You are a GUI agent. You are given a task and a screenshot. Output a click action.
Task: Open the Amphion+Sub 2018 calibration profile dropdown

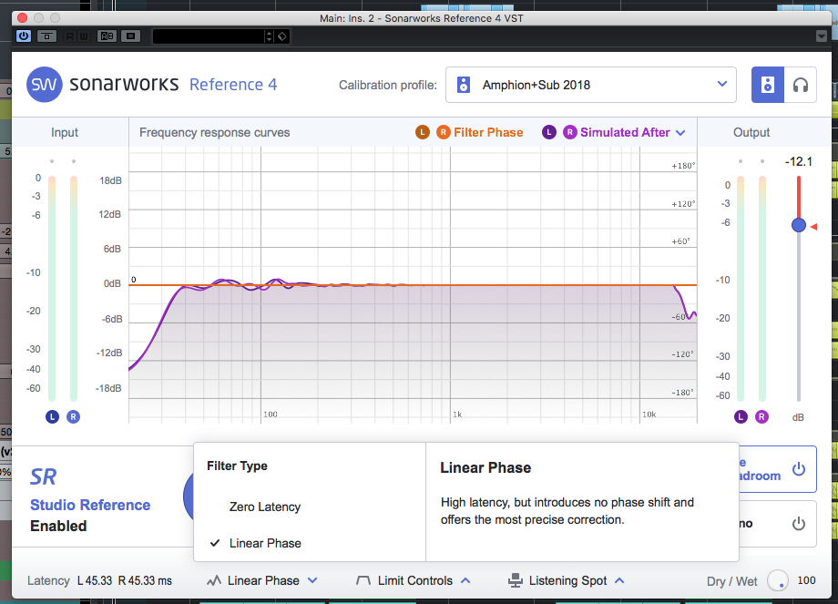[590, 85]
